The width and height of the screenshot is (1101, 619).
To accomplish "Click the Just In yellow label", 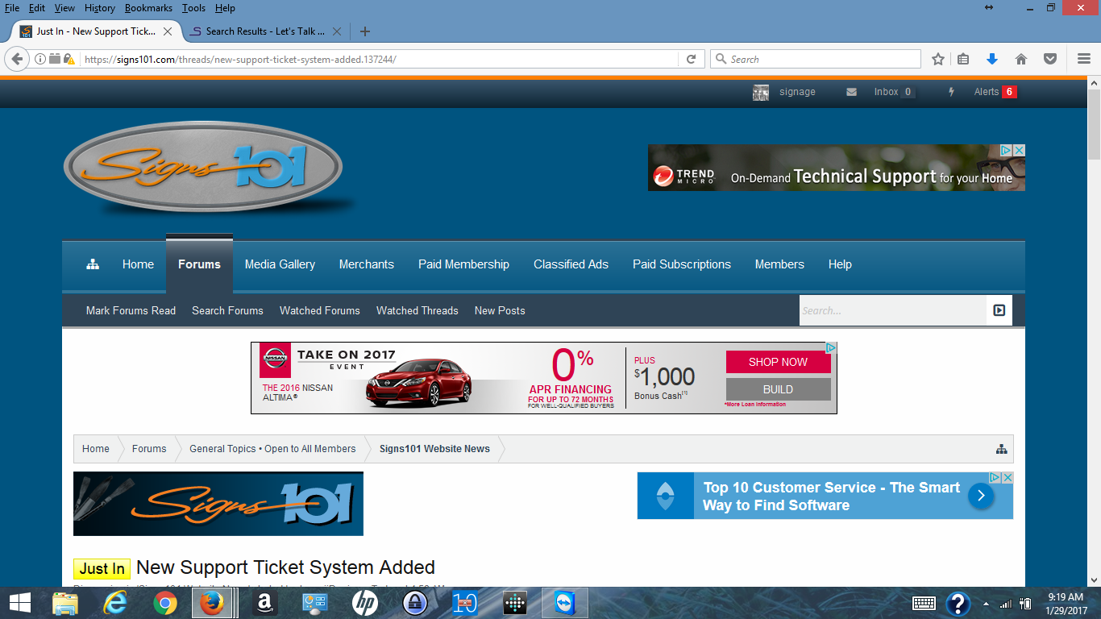I will click(102, 569).
